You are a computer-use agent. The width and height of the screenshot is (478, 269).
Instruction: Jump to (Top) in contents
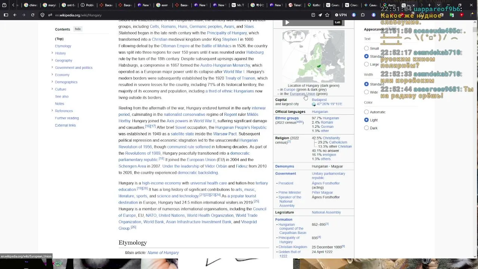tap(59, 39)
